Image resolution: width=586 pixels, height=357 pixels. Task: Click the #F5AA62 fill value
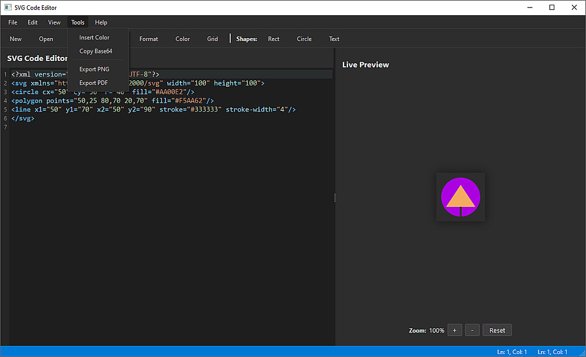[188, 101]
